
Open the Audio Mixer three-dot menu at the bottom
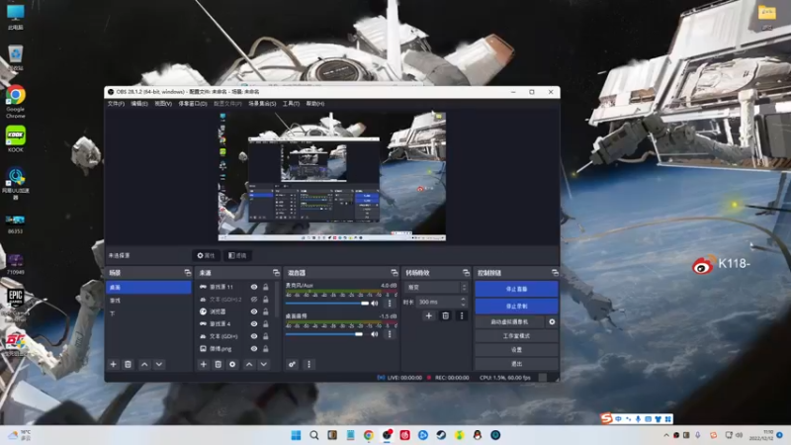click(309, 364)
